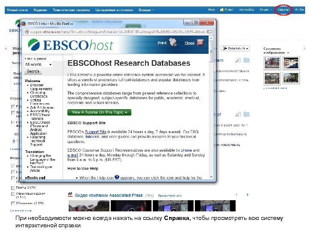Open Папка with the folder icon

point(227,9)
